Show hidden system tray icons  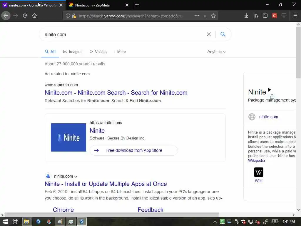(215, 222)
